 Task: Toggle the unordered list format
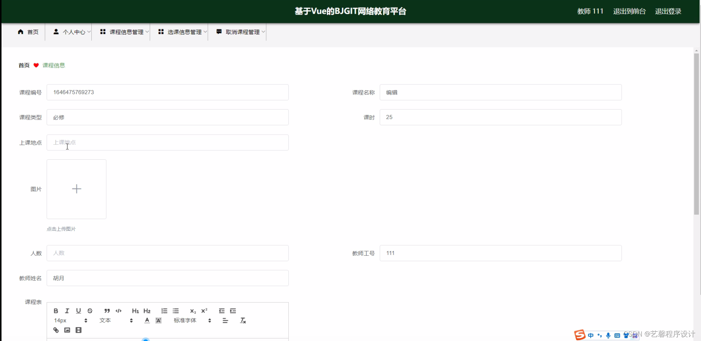click(176, 311)
